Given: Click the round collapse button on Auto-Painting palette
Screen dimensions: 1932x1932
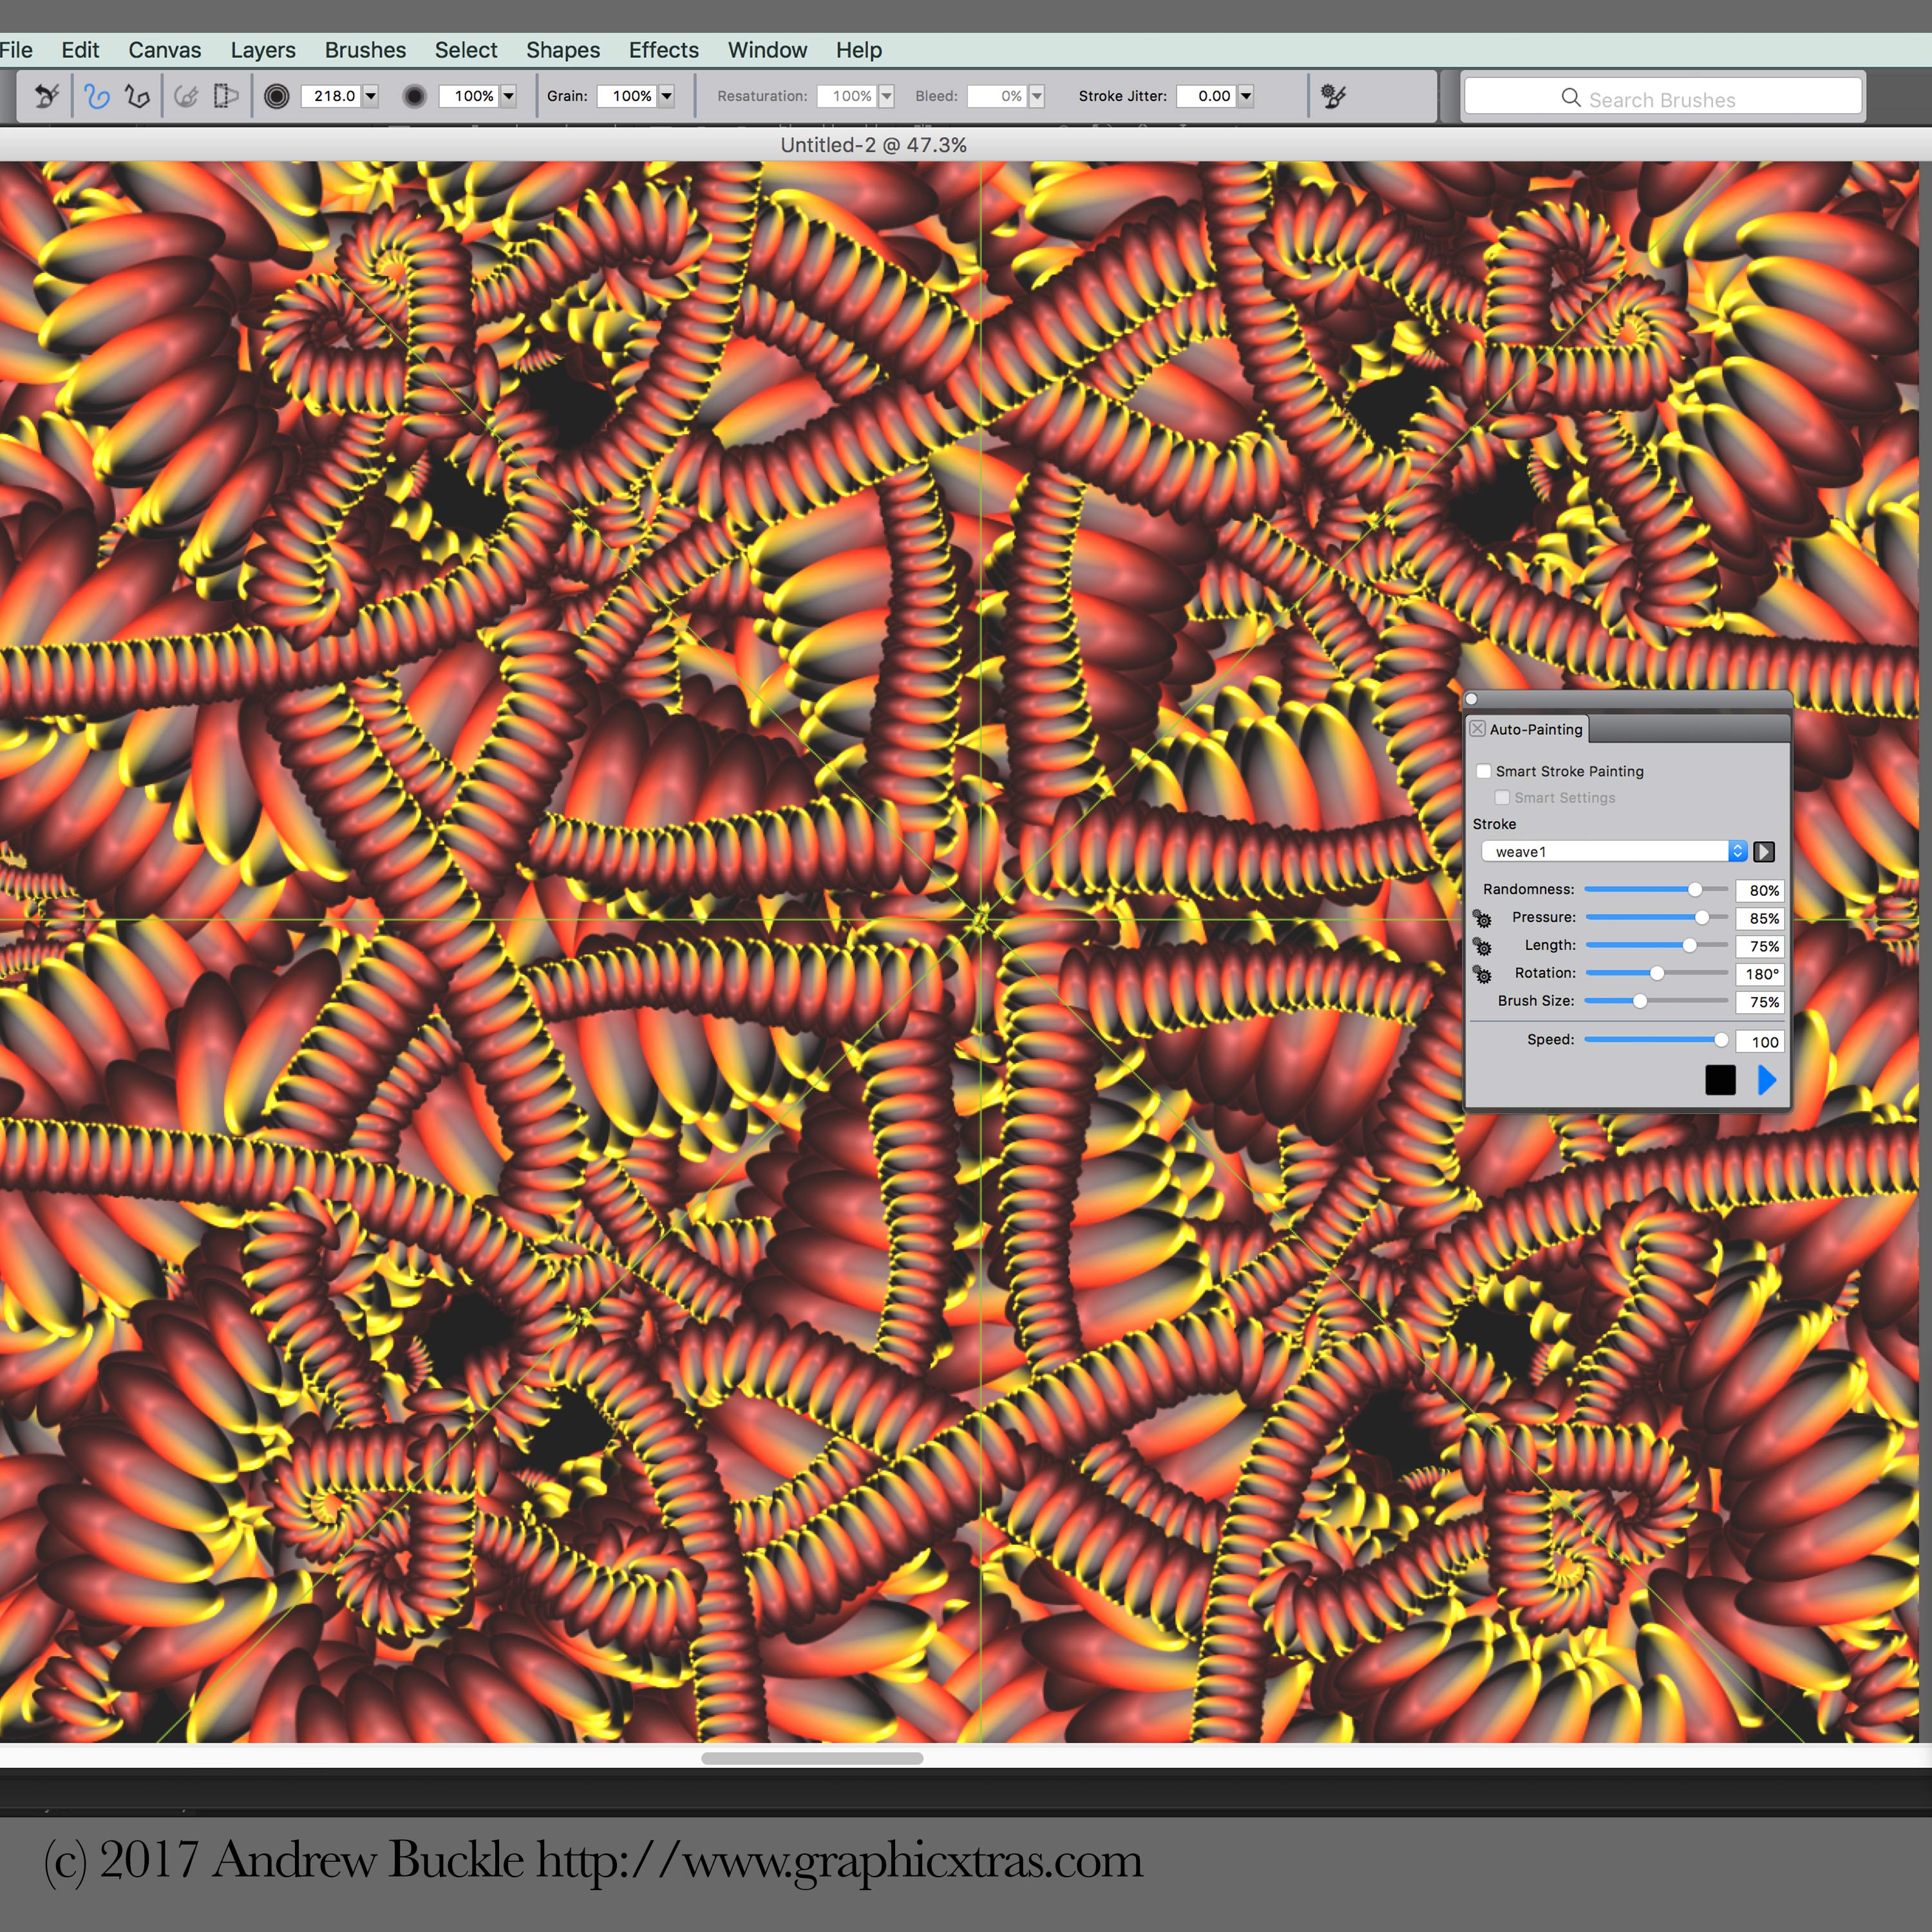Looking at the screenshot, I should (x=1471, y=699).
